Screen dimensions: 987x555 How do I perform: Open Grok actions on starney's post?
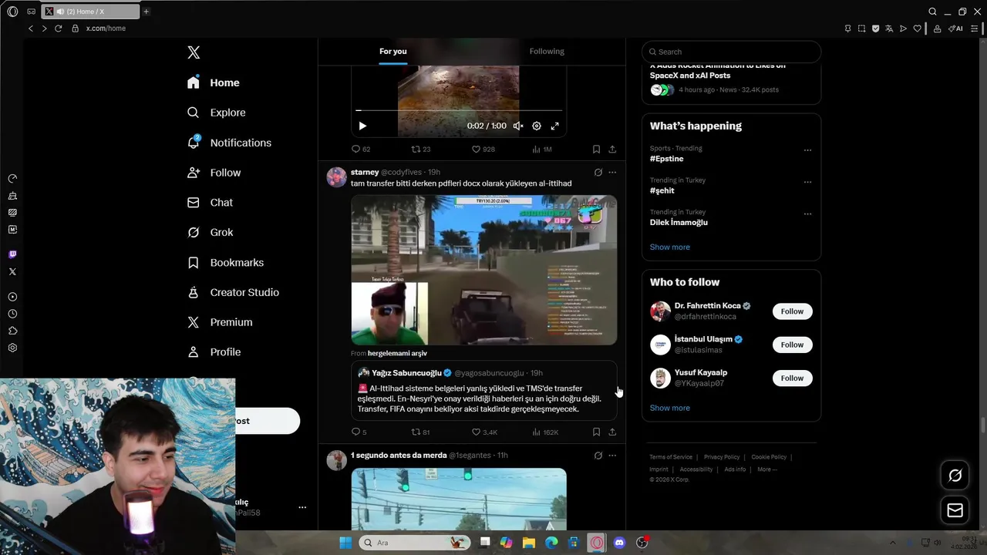point(598,173)
